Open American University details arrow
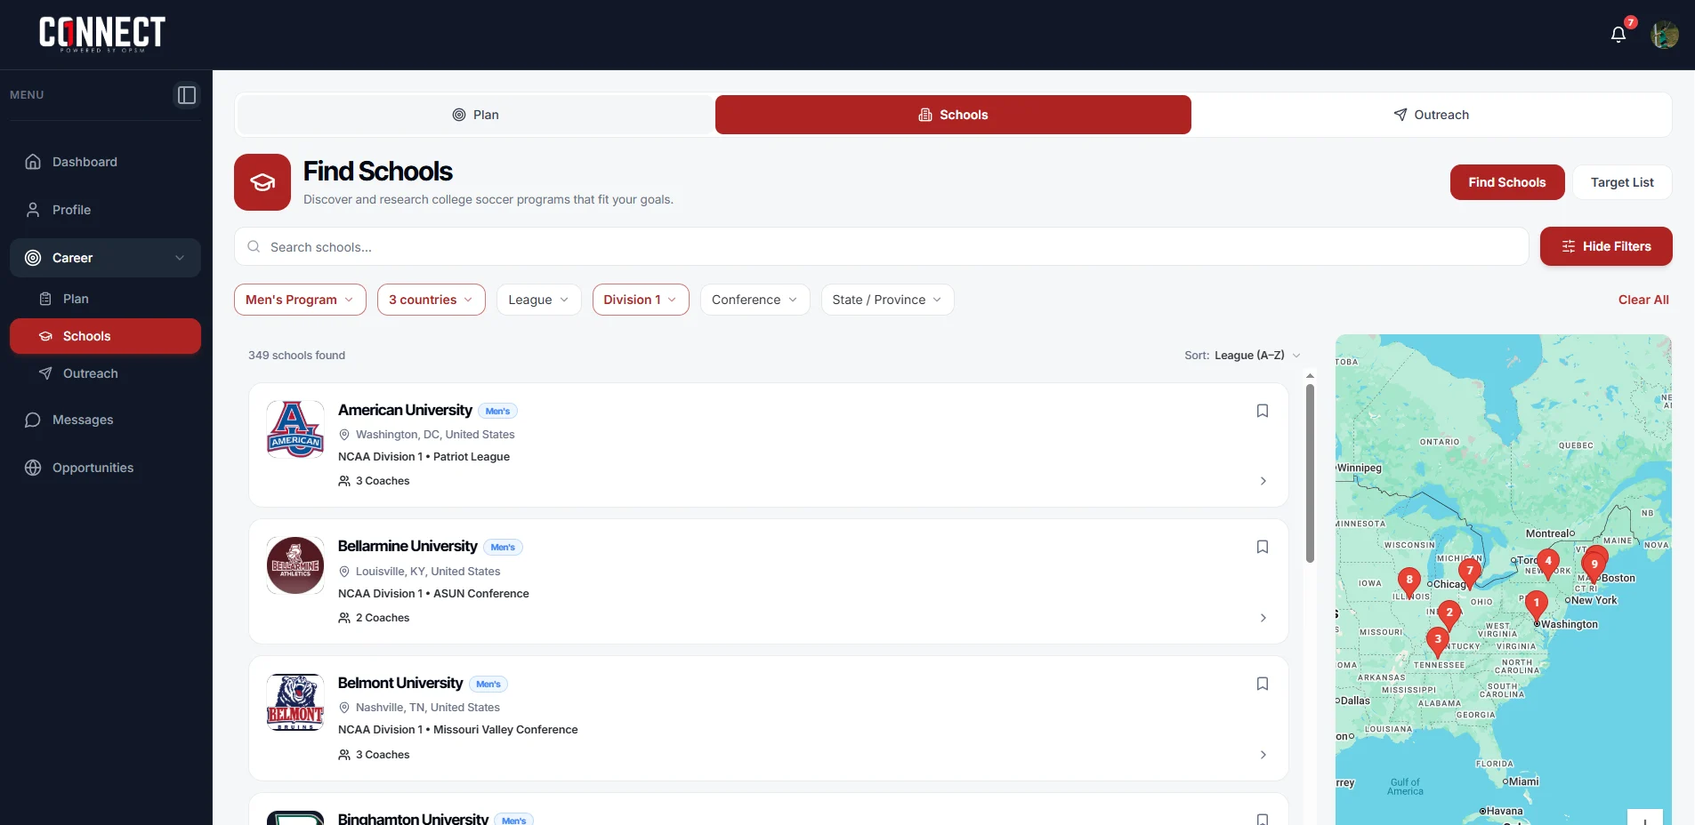 click(x=1263, y=481)
